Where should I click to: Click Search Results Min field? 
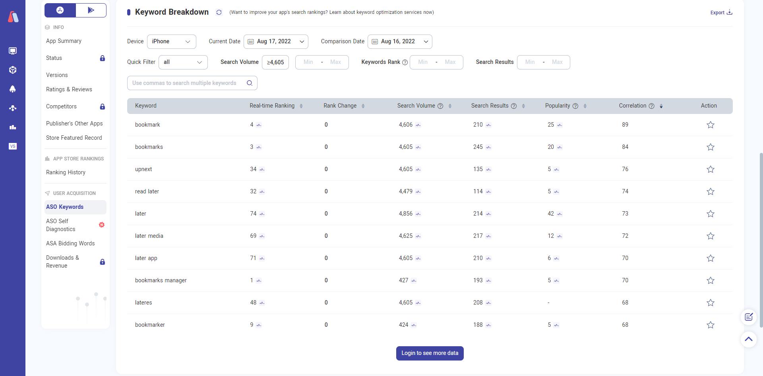(530, 62)
